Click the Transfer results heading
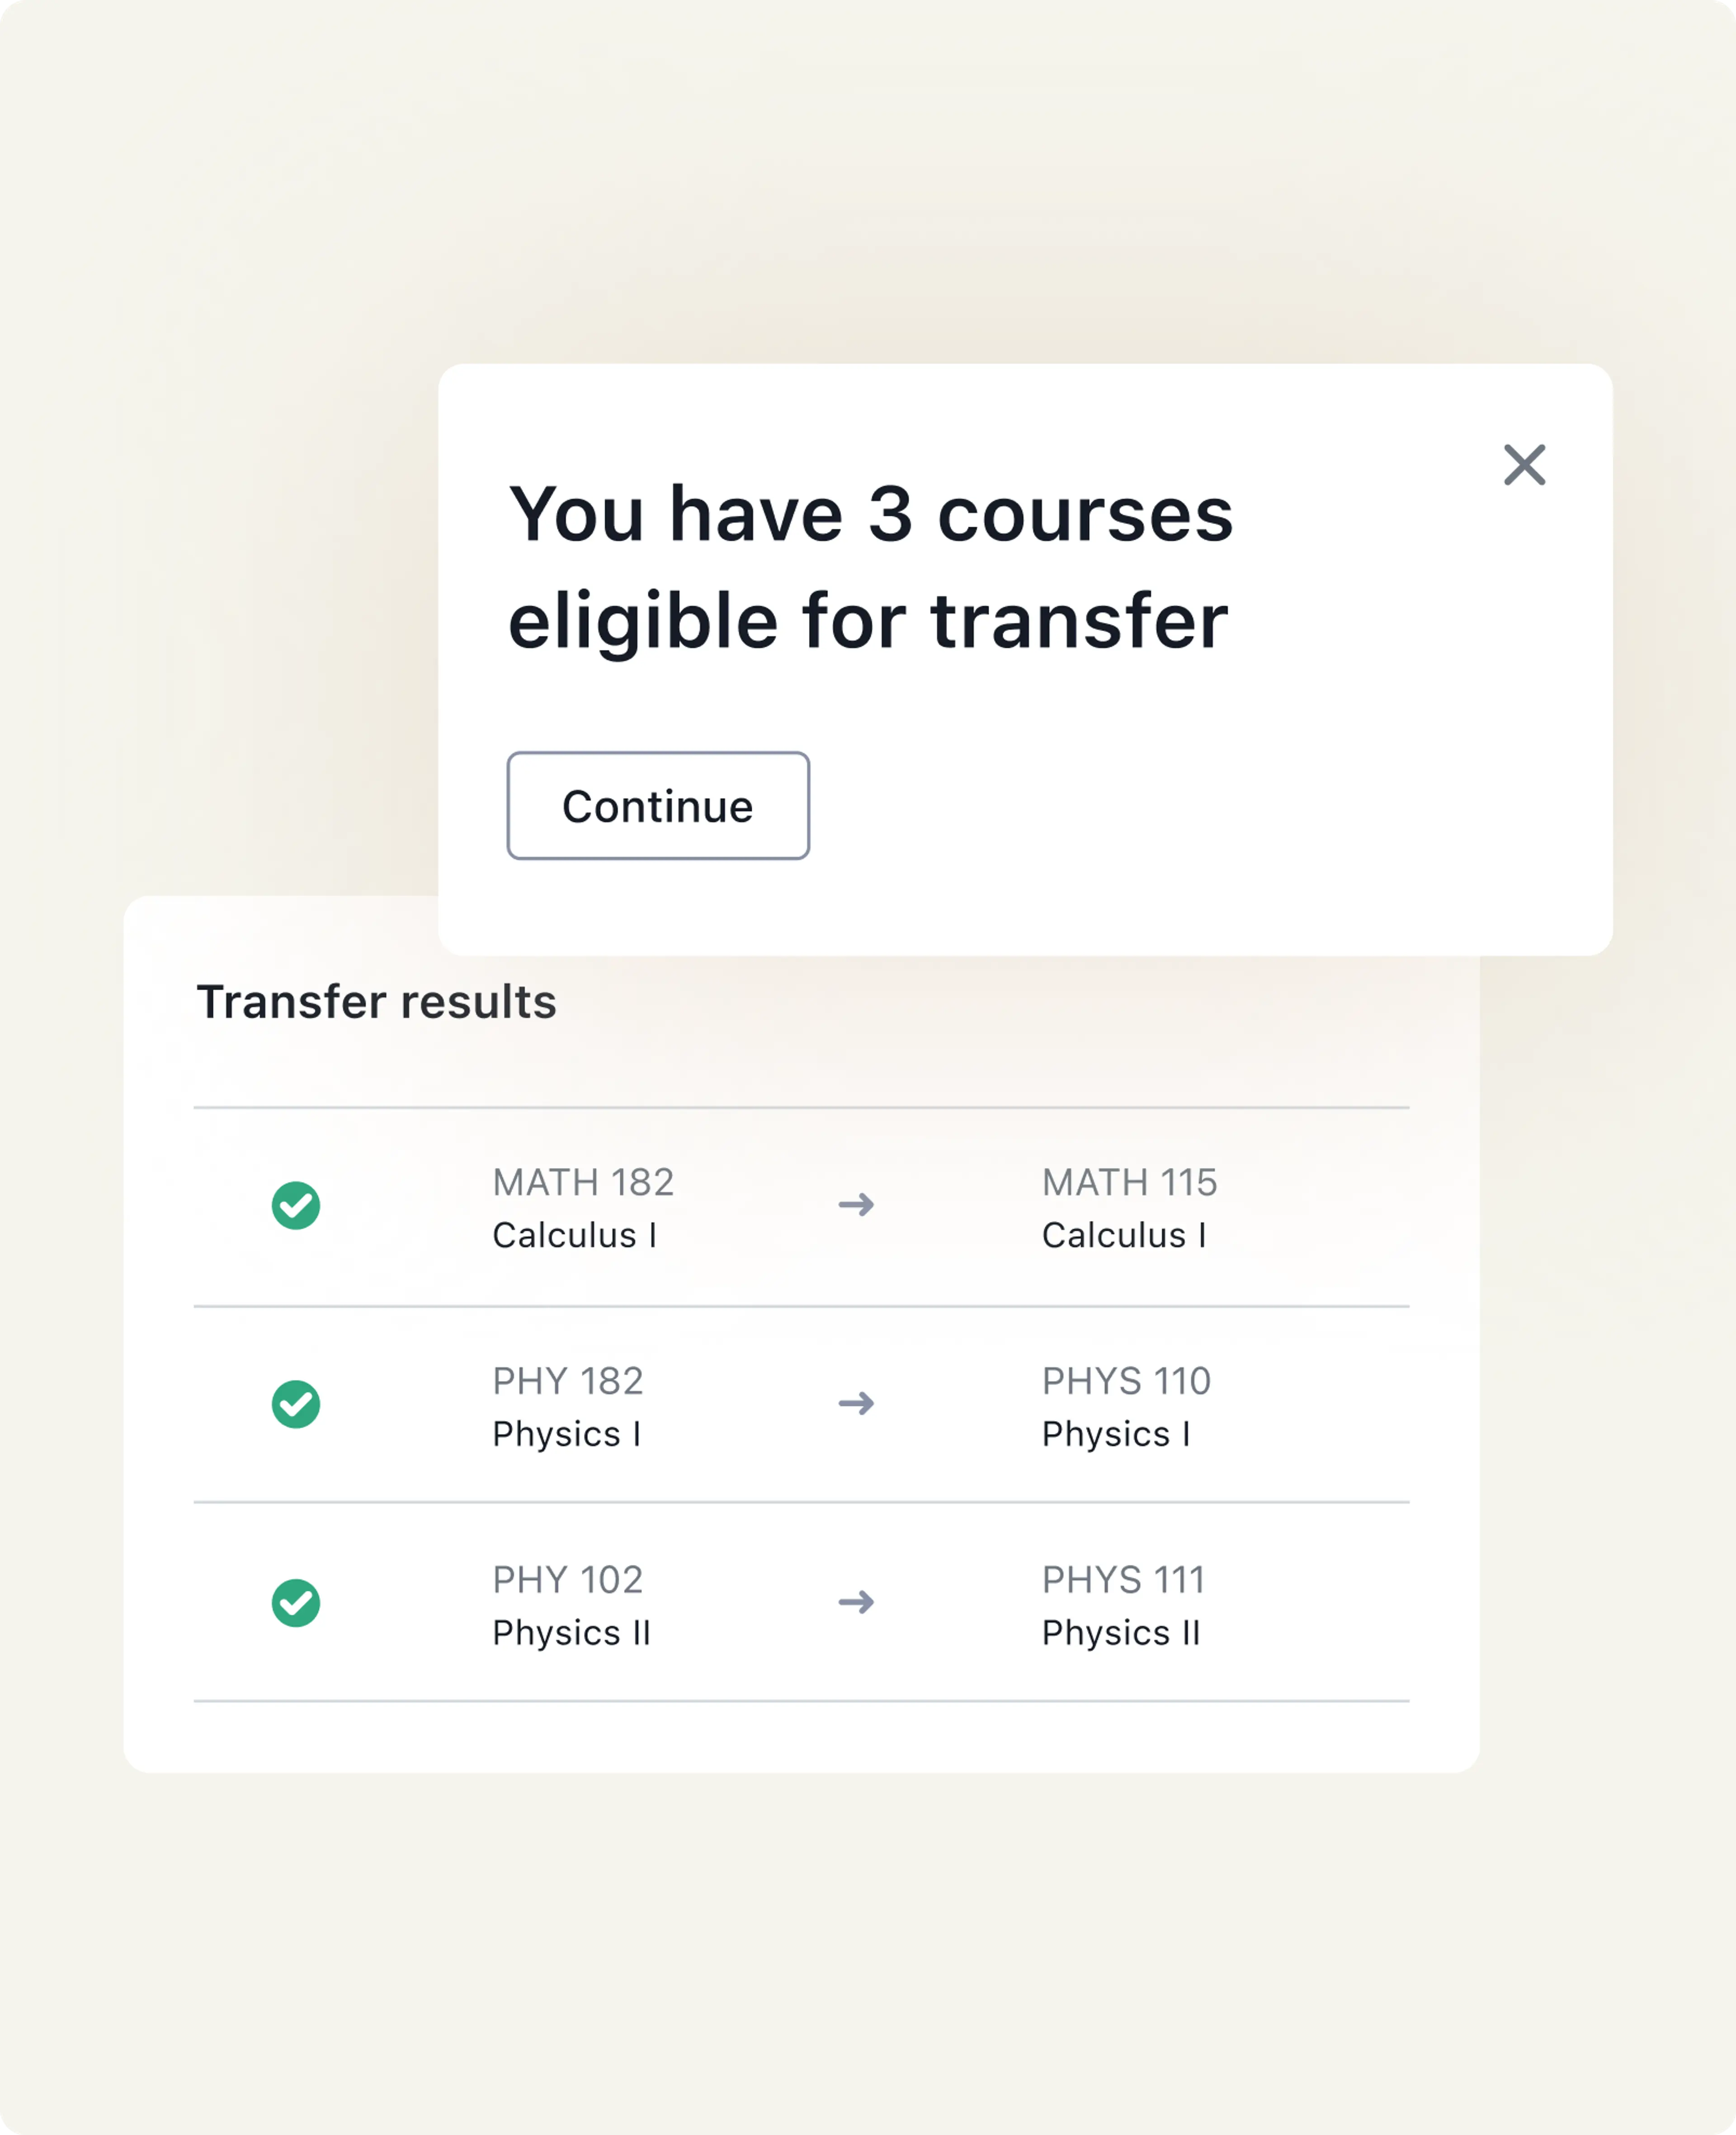The image size is (1736, 2135). (376, 1001)
